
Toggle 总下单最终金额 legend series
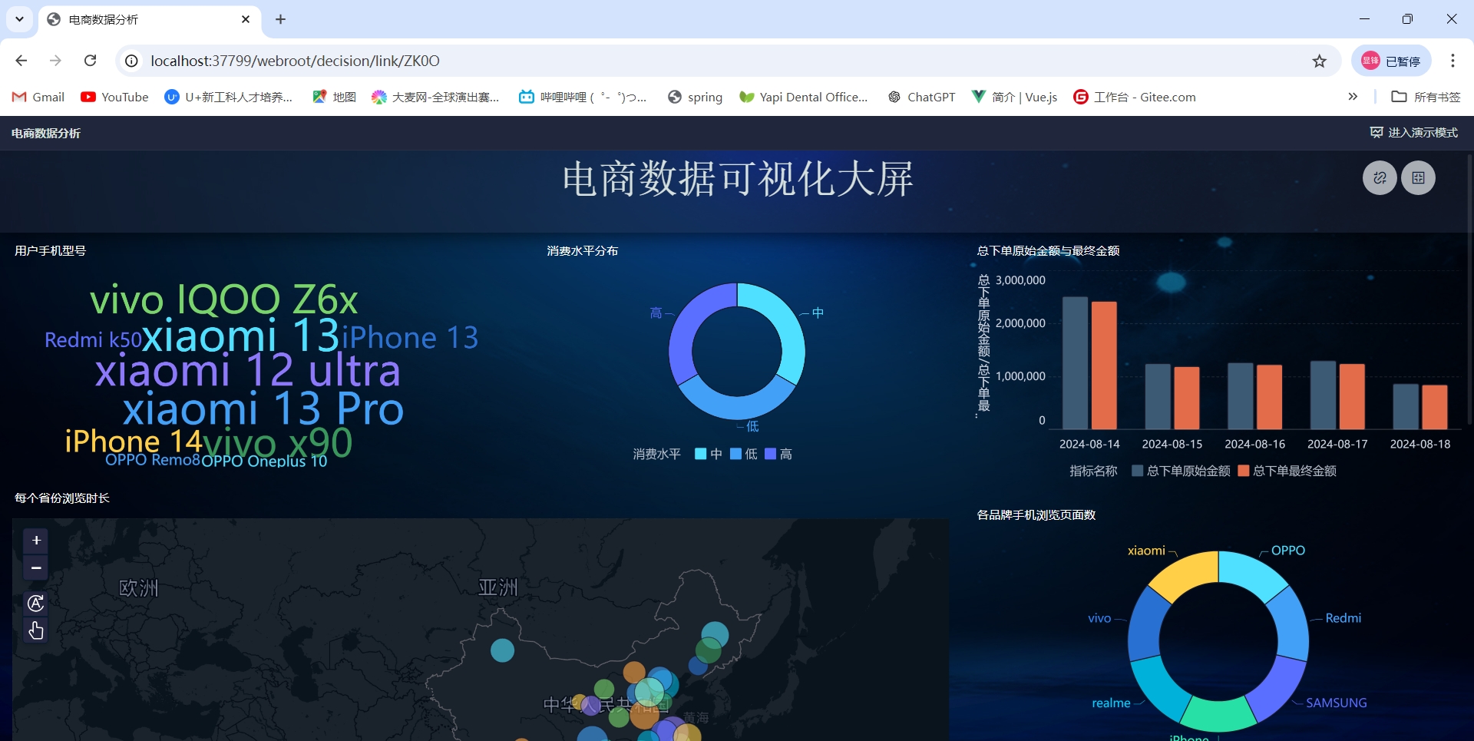[1287, 471]
